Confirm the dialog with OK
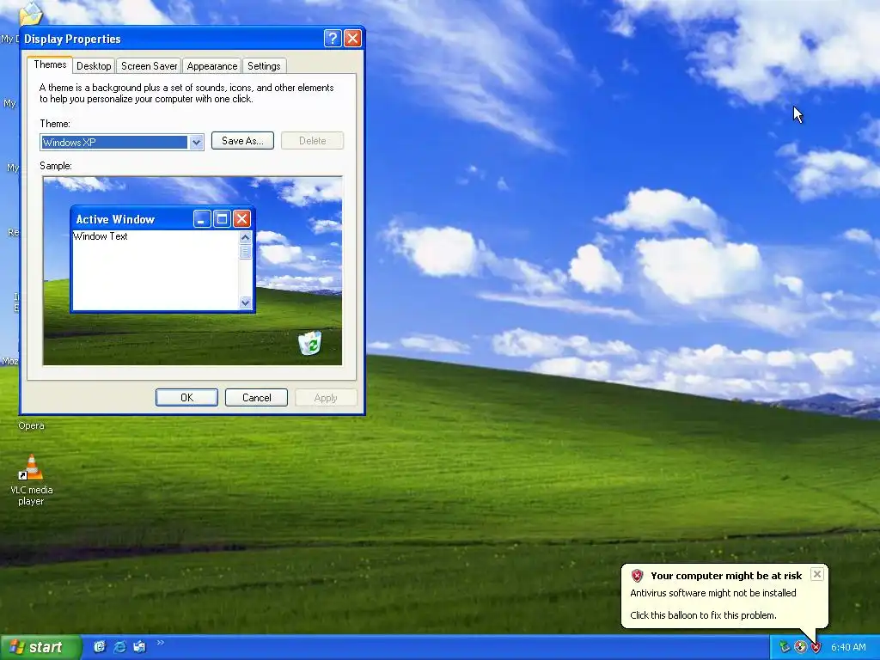Viewport: 880px width, 660px height. (x=186, y=397)
